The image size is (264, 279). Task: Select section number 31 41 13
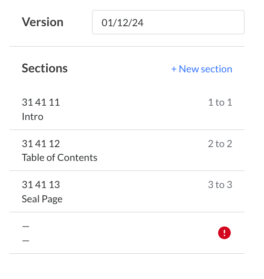coord(41,185)
